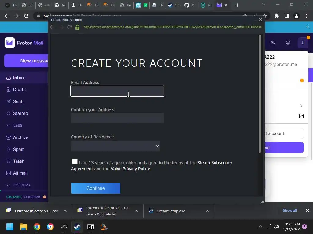Viewport: 313px width, 234px height.
Task: Open Chrome three-dot menu
Action: 306,16
